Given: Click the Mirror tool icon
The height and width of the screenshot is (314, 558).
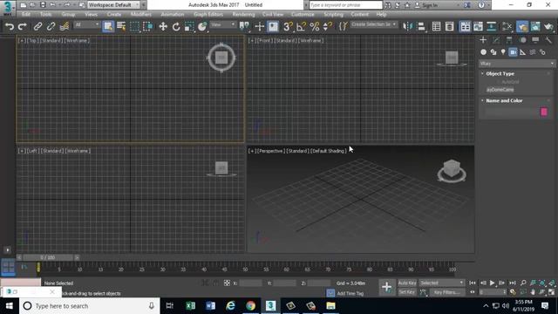Looking at the screenshot, I should click(x=407, y=26).
